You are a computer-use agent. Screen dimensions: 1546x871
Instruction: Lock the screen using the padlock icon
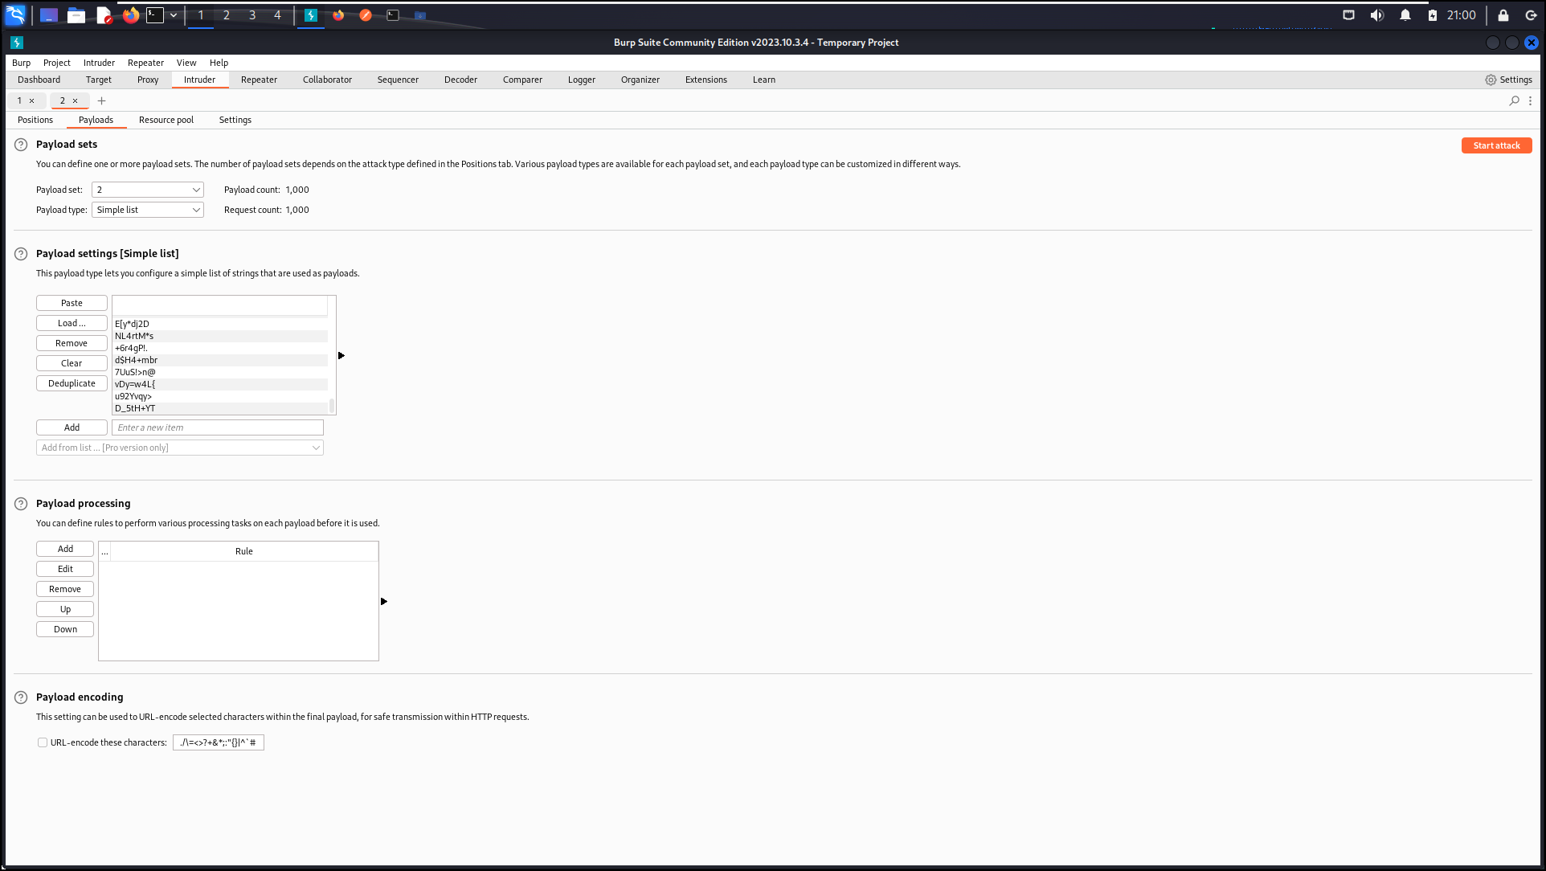1503,15
